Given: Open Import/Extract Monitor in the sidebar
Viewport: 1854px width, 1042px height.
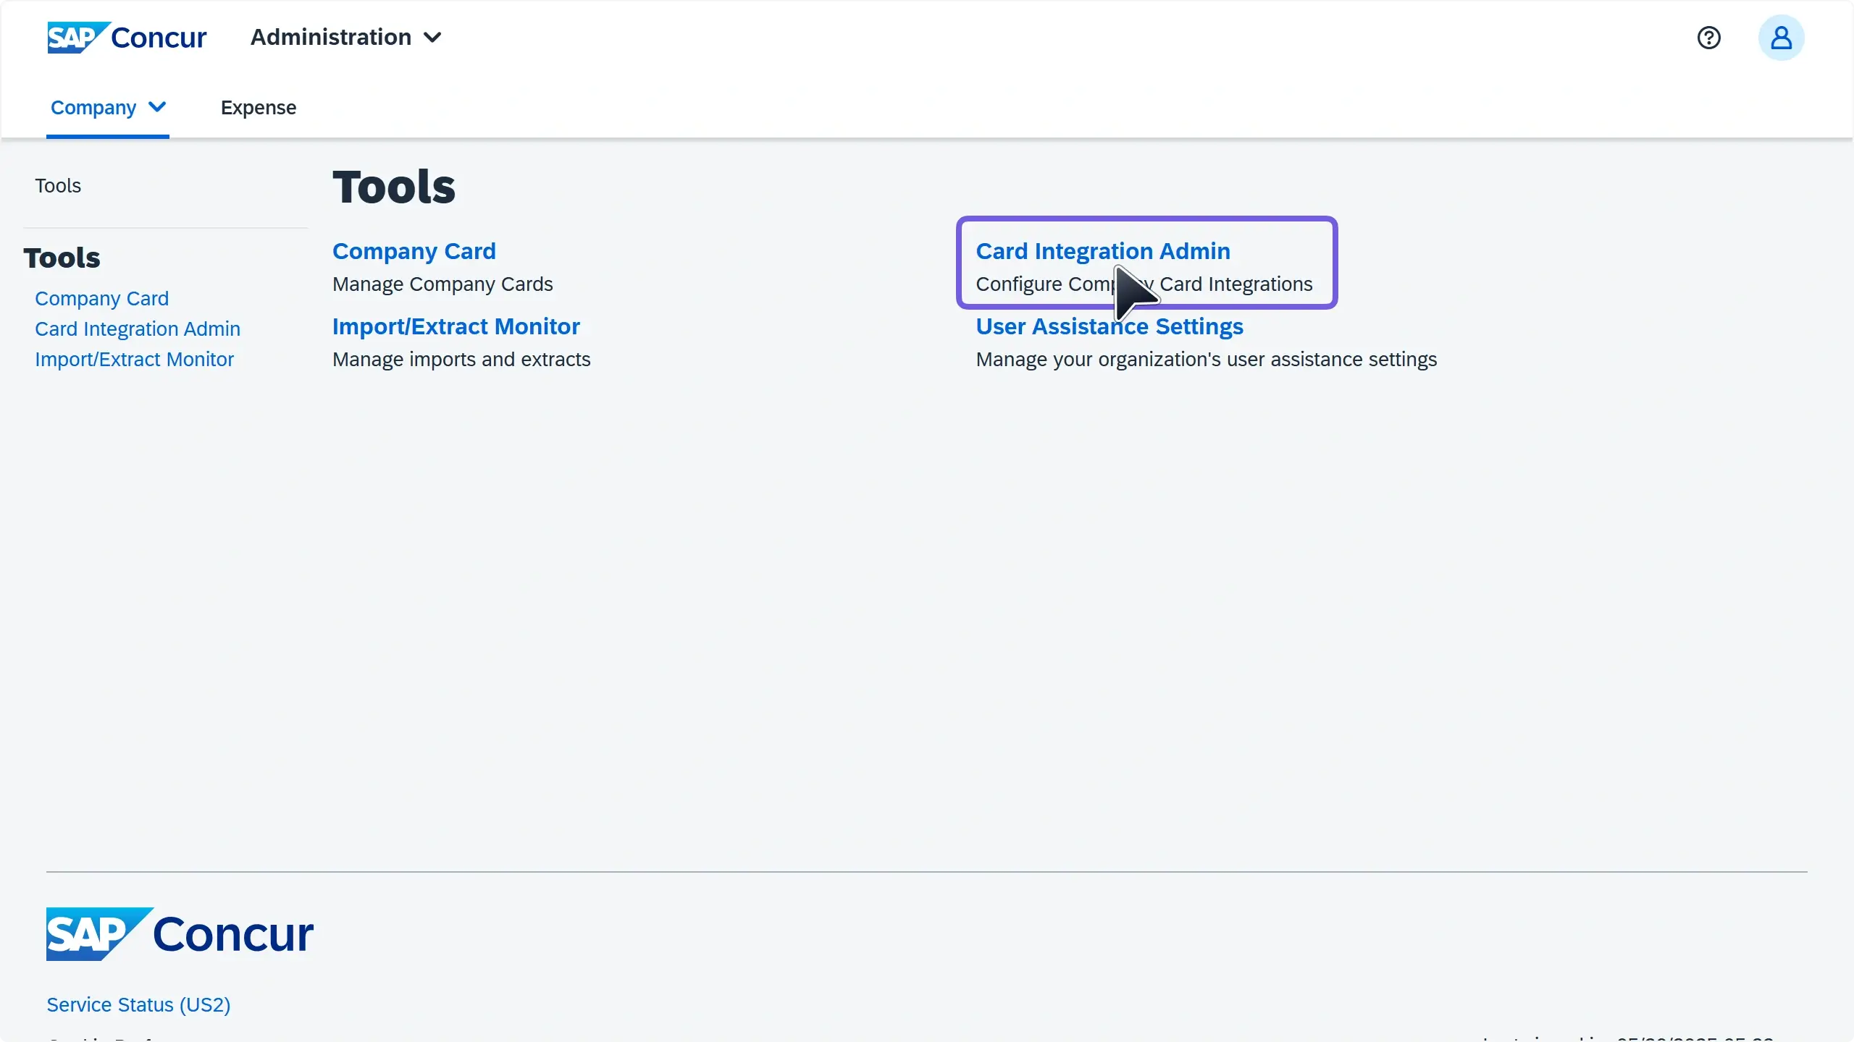Looking at the screenshot, I should [x=134, y=359].
